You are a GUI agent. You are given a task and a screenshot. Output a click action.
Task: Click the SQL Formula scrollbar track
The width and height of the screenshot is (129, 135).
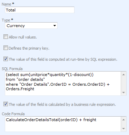pyautogui.click(x=123, y=83)
